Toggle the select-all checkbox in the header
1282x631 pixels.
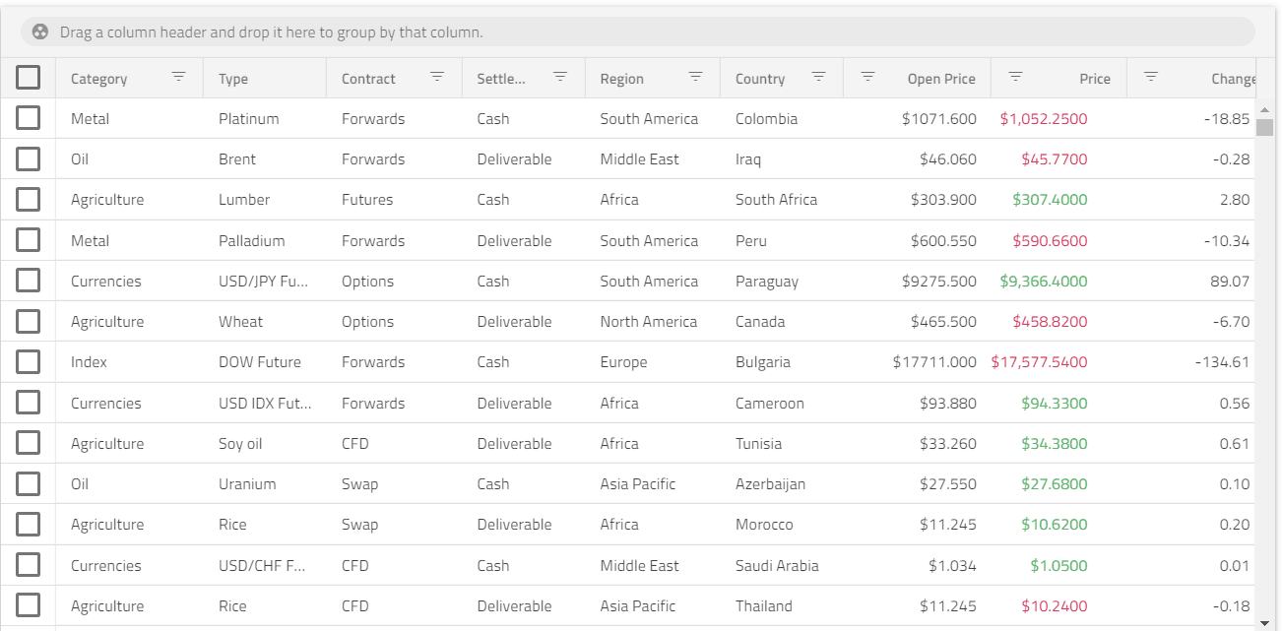[x=28, y=78]
